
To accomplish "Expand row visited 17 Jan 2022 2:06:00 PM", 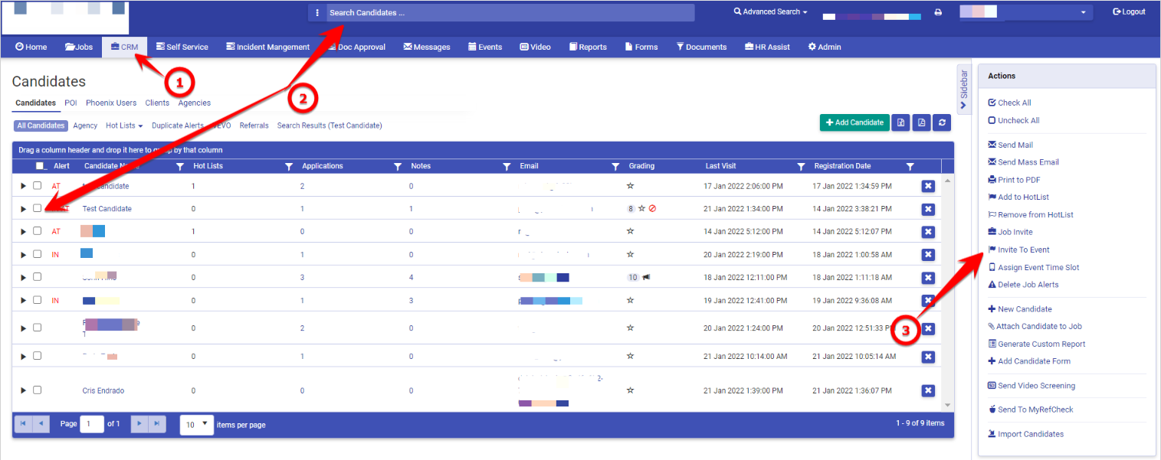I will point(23,186).
